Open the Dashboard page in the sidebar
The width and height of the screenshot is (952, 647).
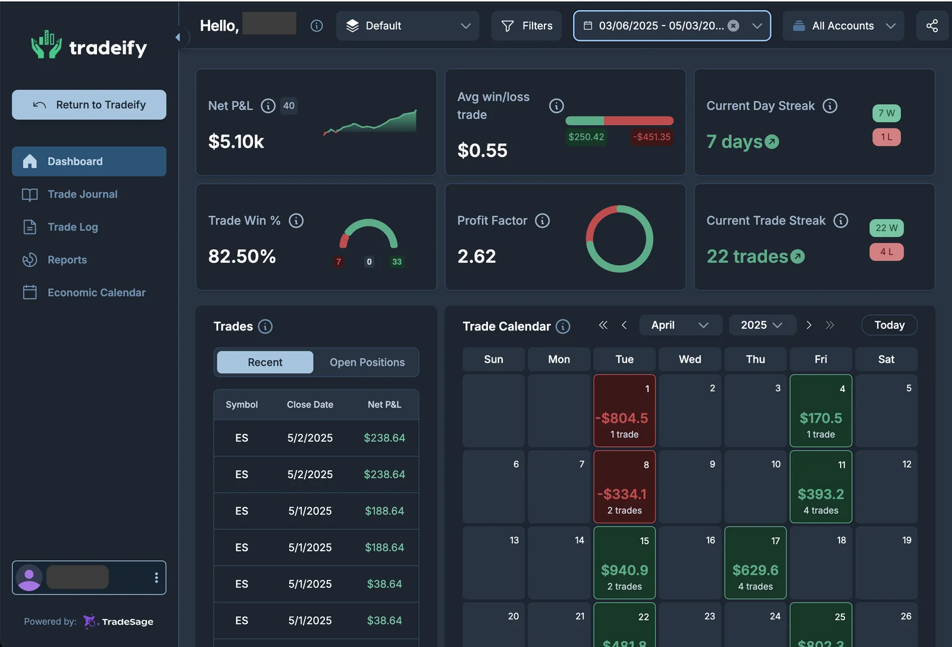89,161
